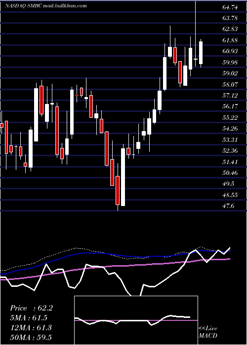Image resolution: width=247 pixels, height=345 pixels.
Task: Click the 62.83 price axis label
Action: tap(230, 29)
